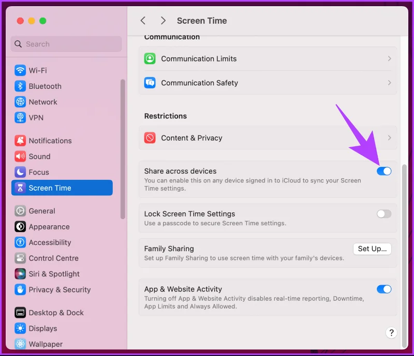Image resolution: width=414 pixels, height=356 pixels.
Task: Click the Network globe icon
Action: coord(20,102)
